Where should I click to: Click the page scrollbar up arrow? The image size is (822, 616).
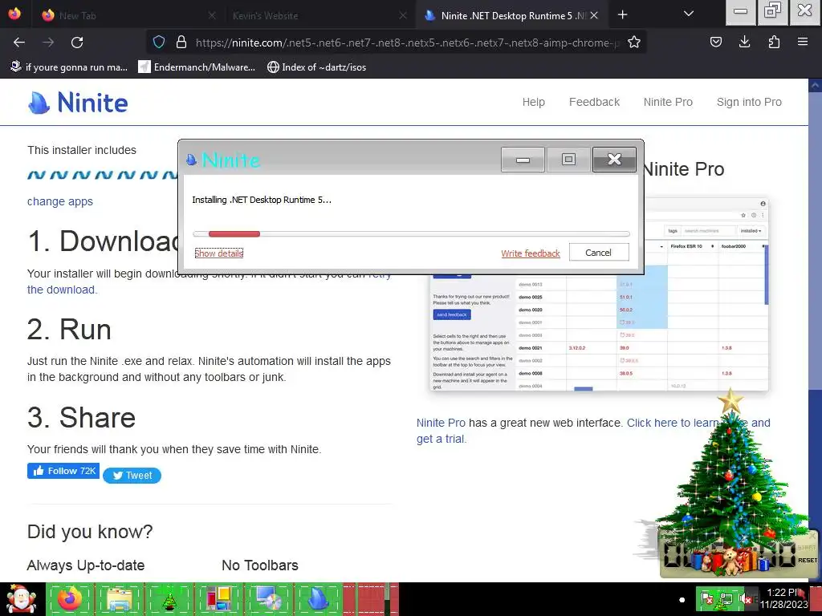point(816,84)
